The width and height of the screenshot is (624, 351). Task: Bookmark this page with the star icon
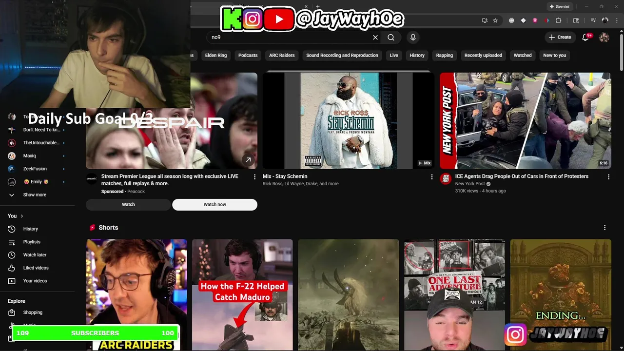click(495, 20)
